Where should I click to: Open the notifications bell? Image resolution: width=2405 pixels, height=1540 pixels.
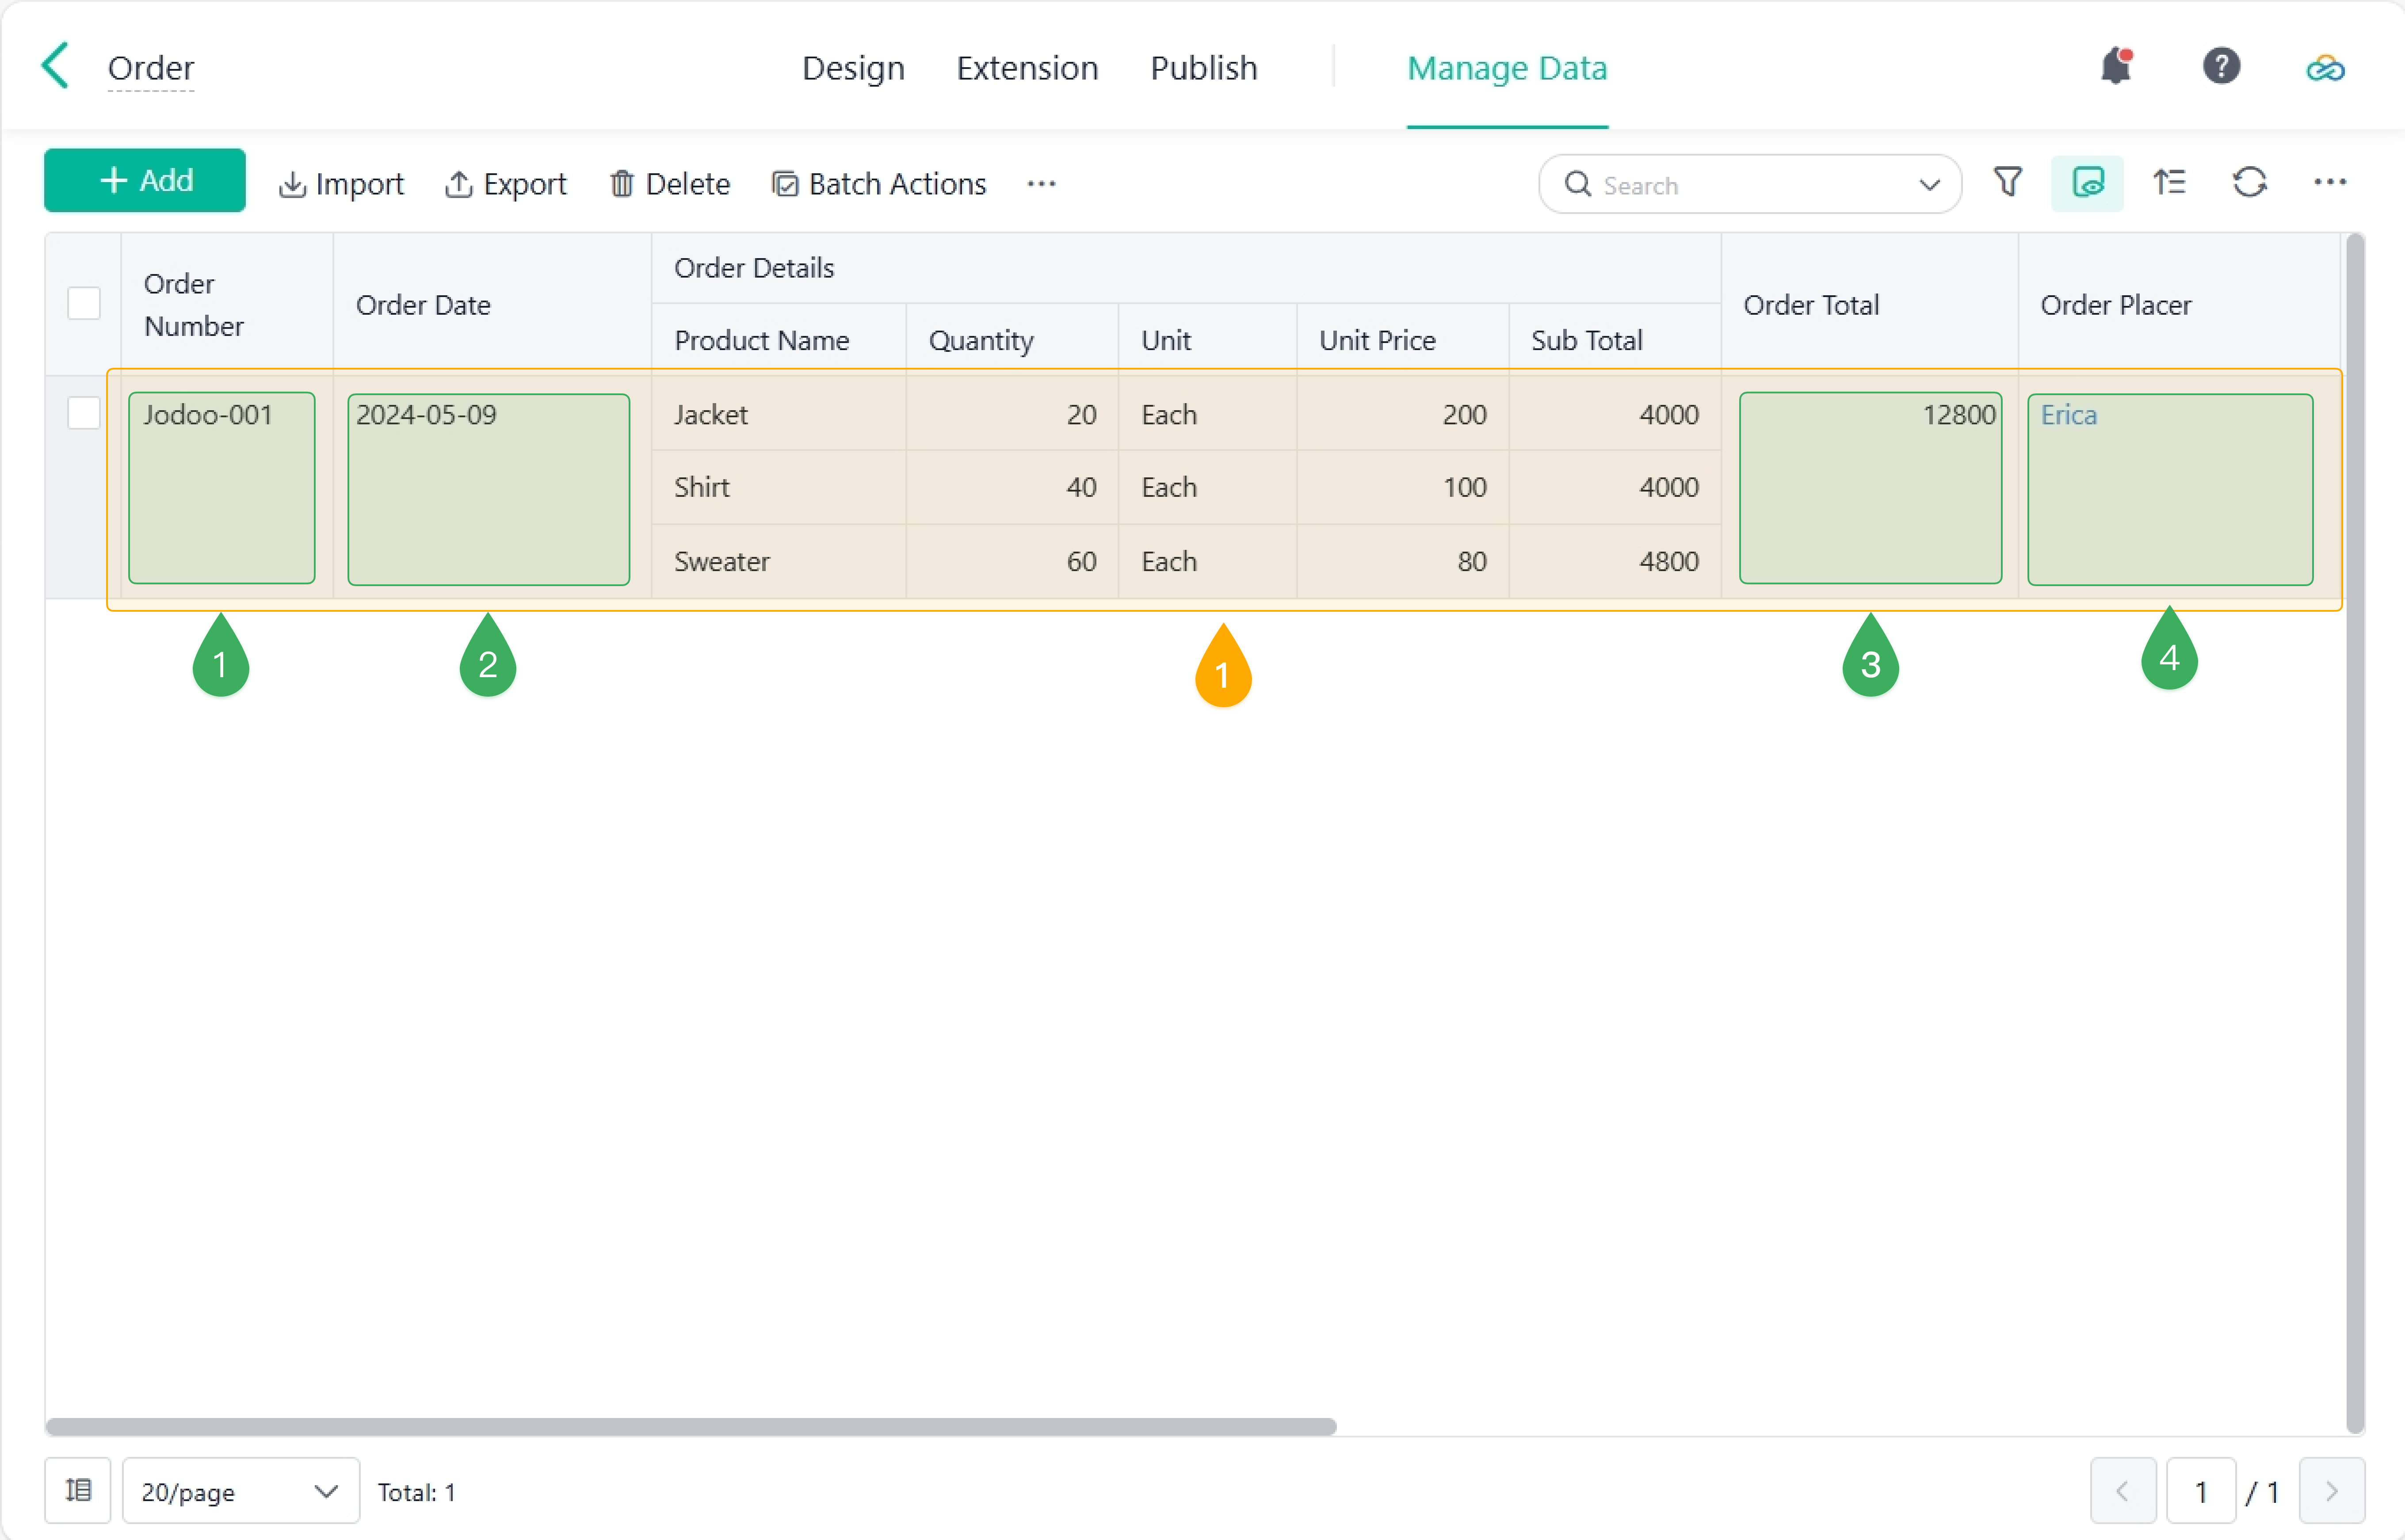(2115, 66)
